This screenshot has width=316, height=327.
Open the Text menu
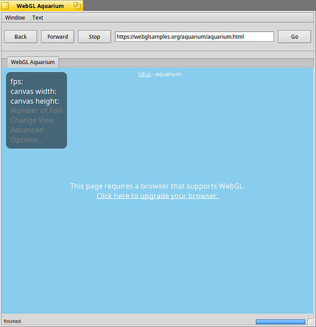coord(37,18)
